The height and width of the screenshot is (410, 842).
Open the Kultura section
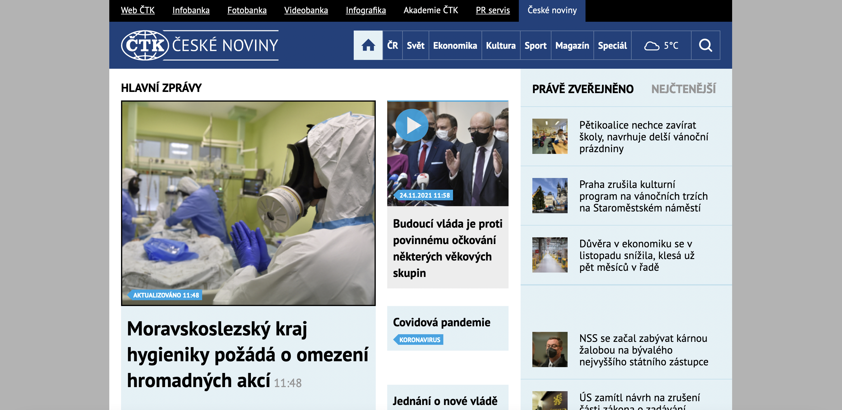pyautogui.click(x=501, y=46)
